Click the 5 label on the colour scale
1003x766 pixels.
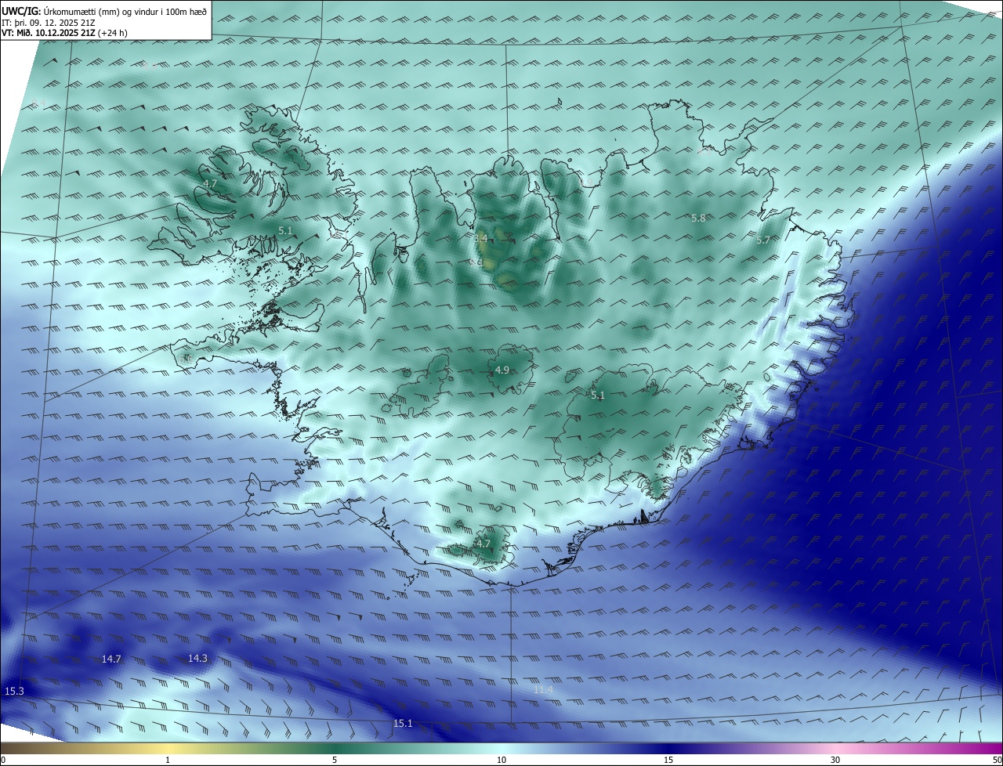click(335, 760)
